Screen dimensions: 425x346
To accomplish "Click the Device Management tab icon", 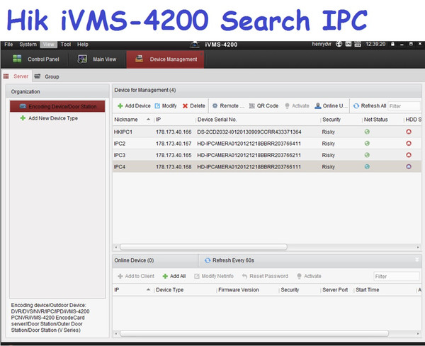I will (139, 59).
